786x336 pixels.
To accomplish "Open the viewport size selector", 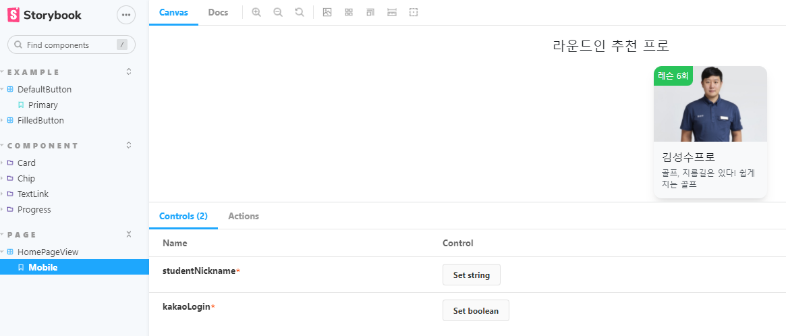I will click(x=370, y=13).
